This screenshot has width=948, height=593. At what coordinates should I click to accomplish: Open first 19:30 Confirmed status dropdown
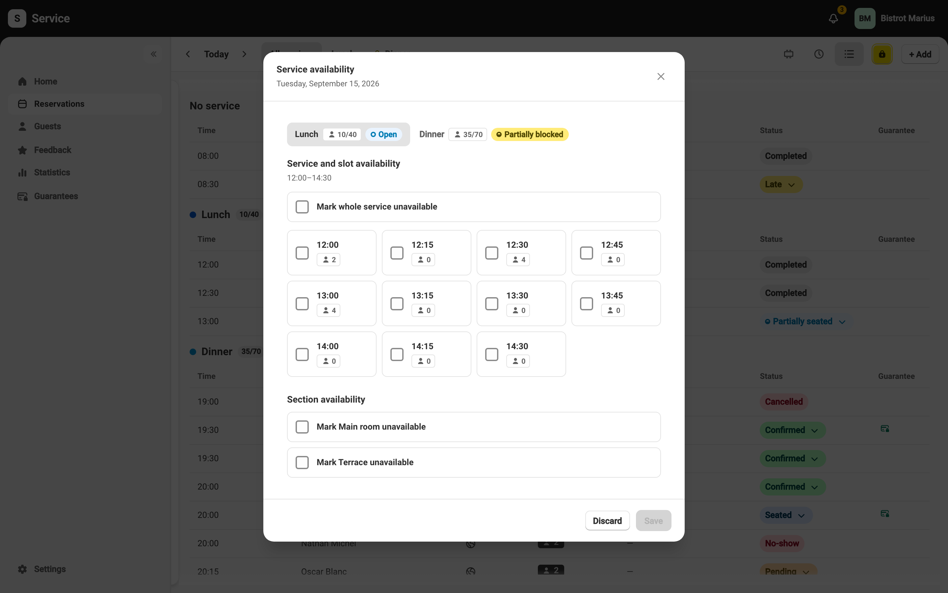pyautogui.click(x=793, y=430)
